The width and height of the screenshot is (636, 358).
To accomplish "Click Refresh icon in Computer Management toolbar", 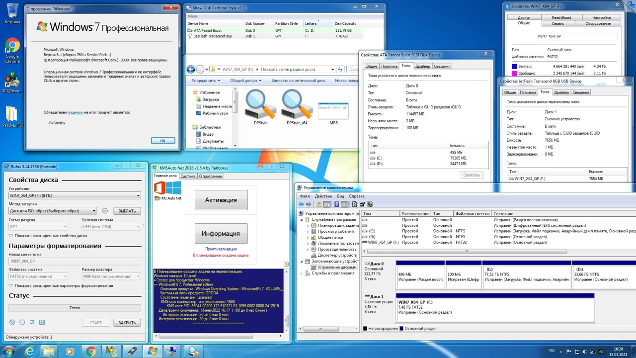I will (x=354, y=204).
